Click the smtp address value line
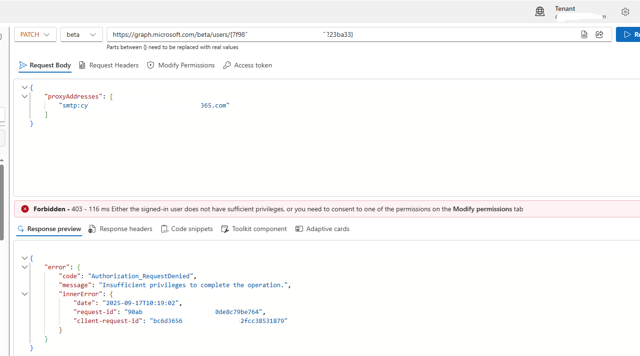Image resolution: width=640 pixels, height=356 pixels. click(144, 106)
